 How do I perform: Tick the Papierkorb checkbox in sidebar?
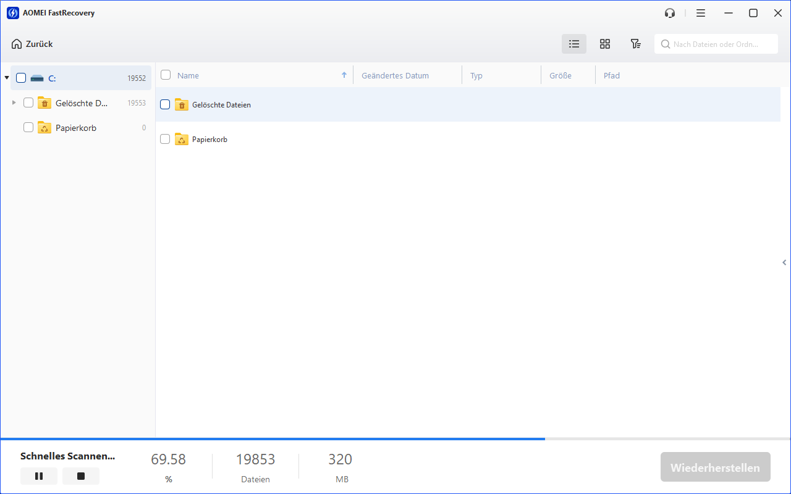pyautogui.click(x=28, y=127)
